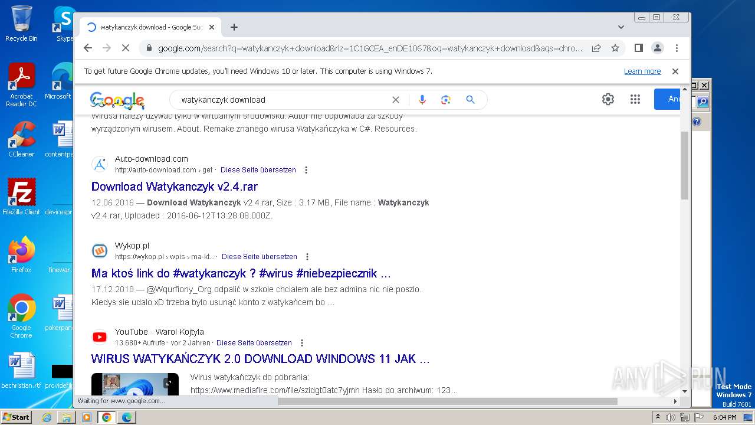Show hidden system tray icons
This screenshot has height=425, width=755.
(658, 417)
